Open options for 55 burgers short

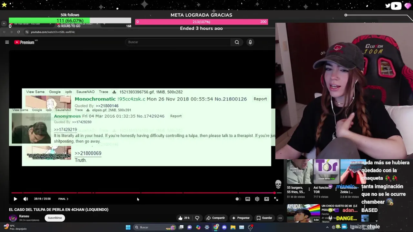coord(309,189)
